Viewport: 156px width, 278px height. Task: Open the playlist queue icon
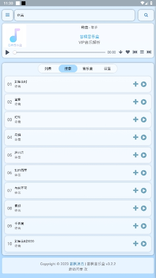click(x=142, y=52)
